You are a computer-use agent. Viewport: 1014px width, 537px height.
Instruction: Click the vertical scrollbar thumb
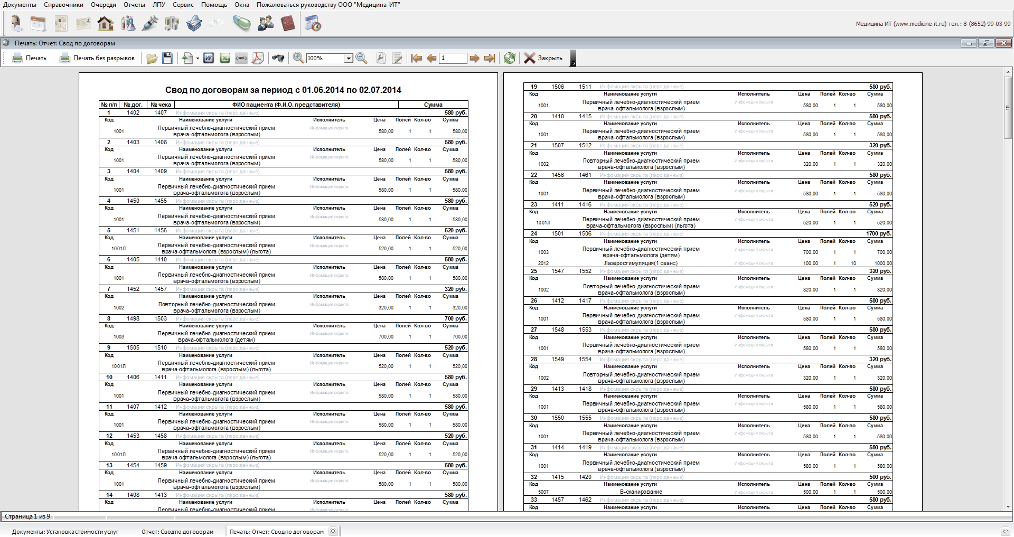(1008, 107)
